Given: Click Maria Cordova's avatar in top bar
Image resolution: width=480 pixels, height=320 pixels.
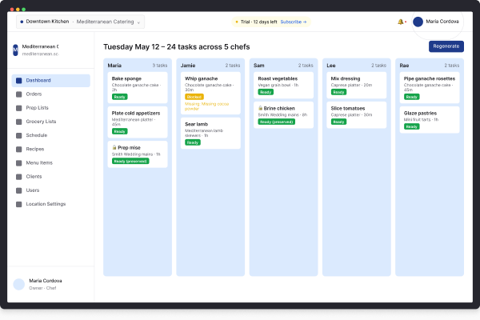Looking at the screenshot, I should pos(418,22).
